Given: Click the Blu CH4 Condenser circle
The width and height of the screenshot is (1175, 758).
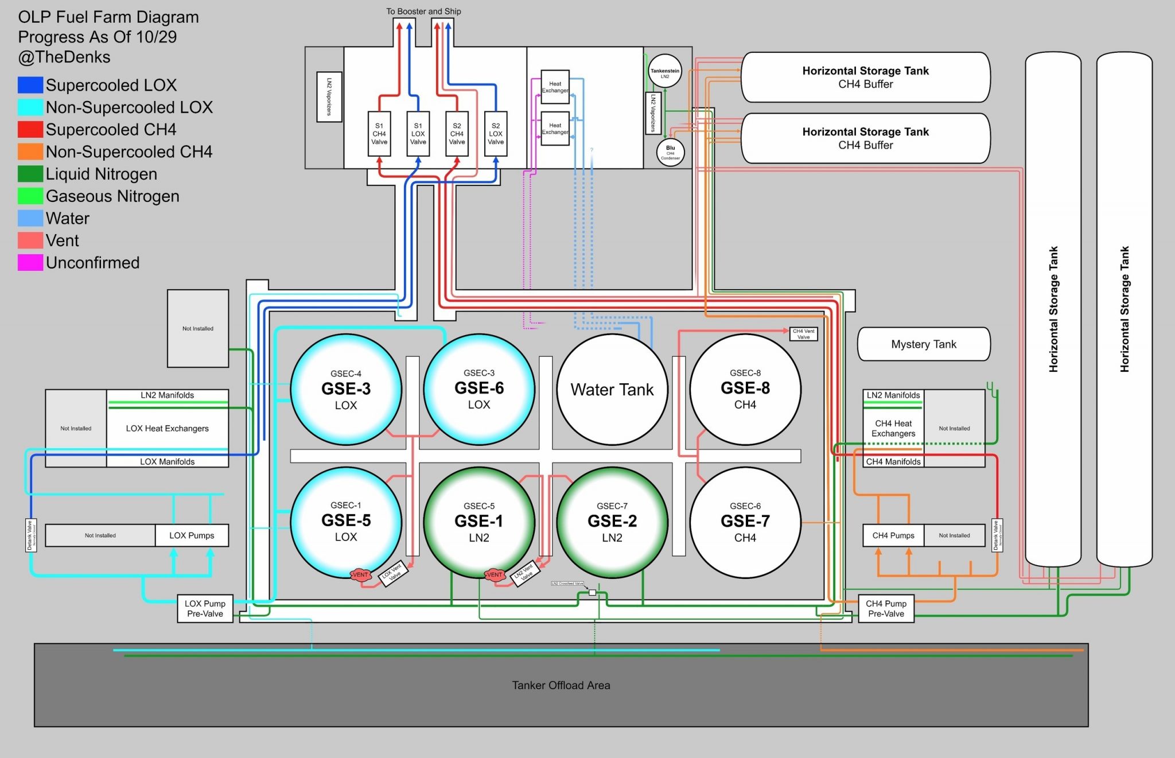Looking at the screenshot, I should pyautogui.click(x=670, y=152).
